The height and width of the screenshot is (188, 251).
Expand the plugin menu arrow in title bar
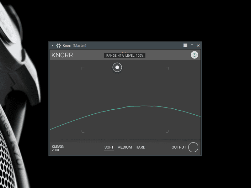click(x=52, y=45)
